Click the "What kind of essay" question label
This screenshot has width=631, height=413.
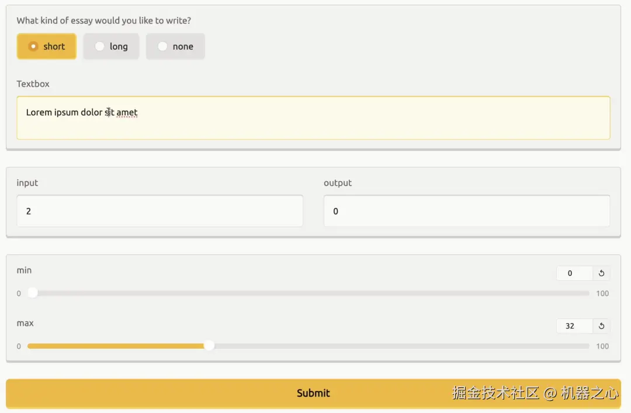tap(104, 21)
